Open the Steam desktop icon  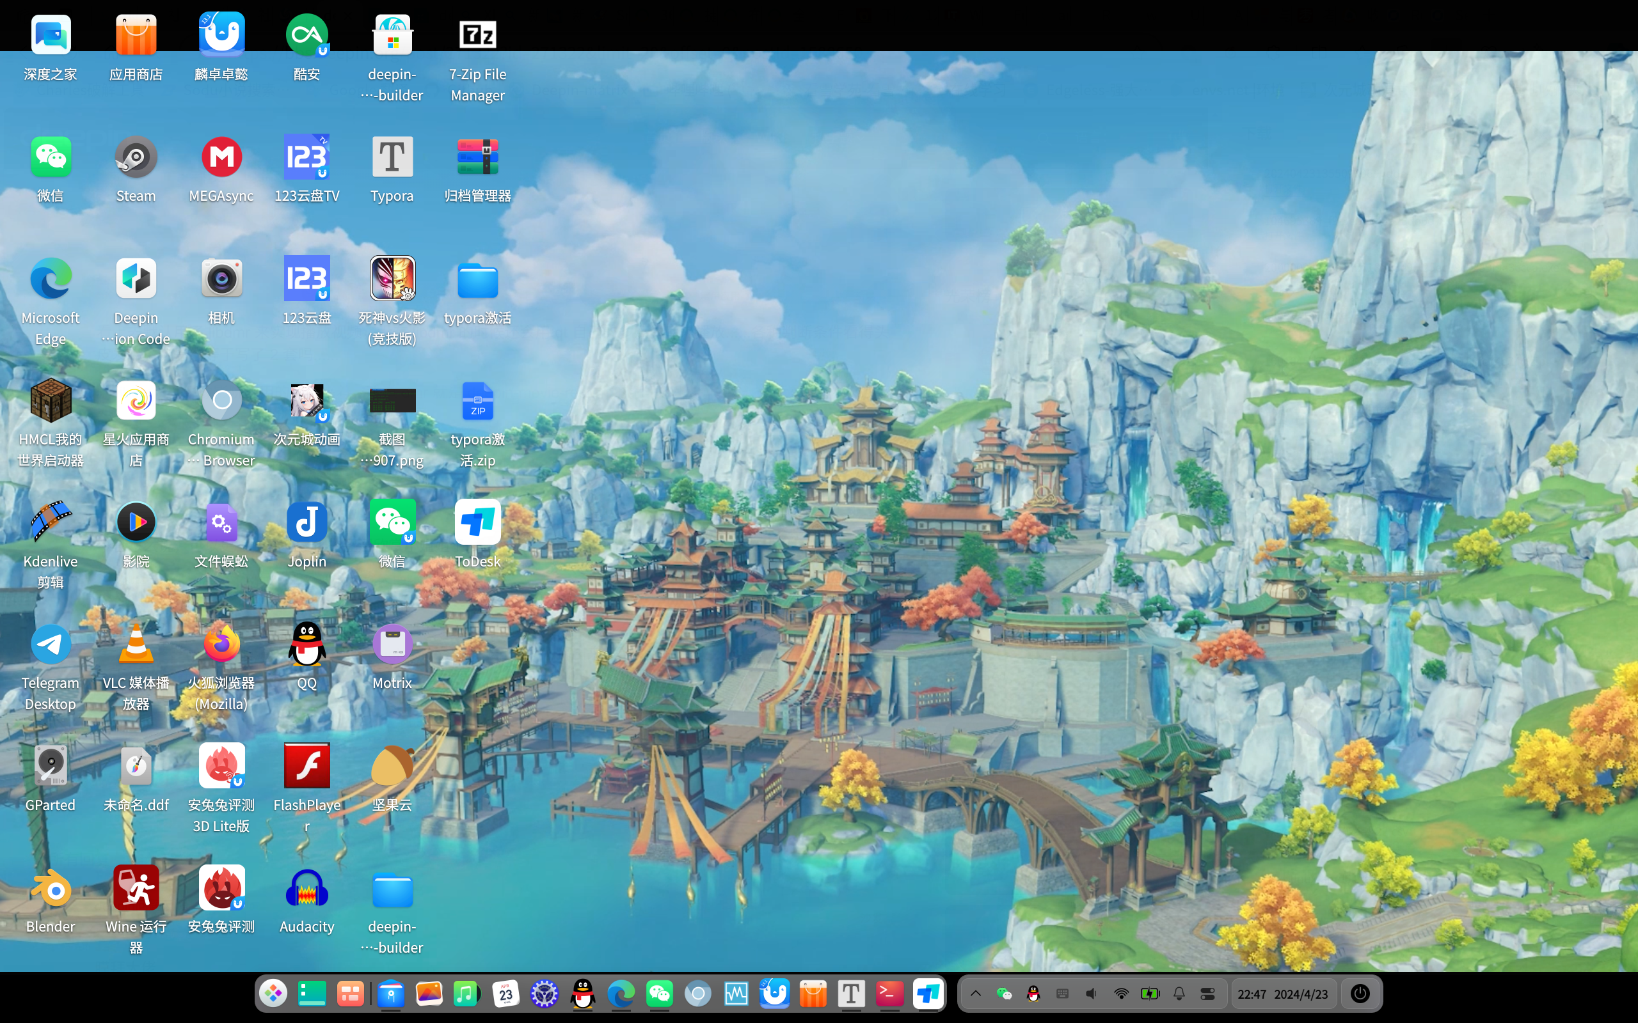tap(136, 157)
